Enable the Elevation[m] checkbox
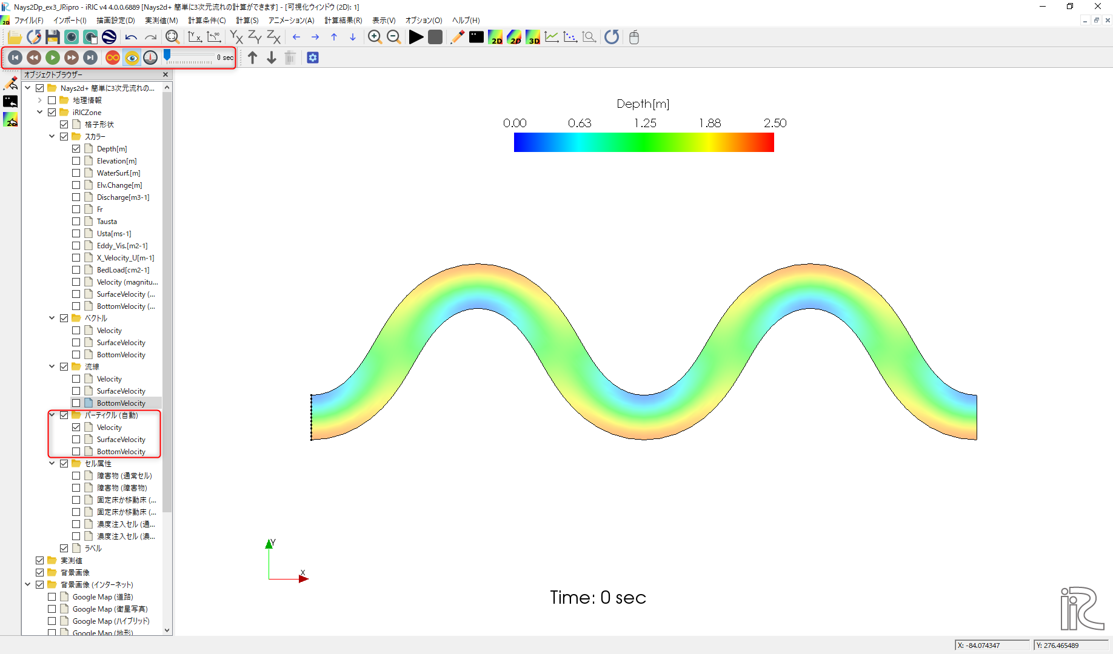1113x654 pixels. pos(76,161)
